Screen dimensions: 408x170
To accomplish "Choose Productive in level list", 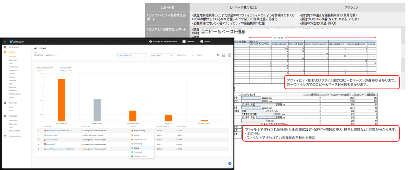I will [x=142, y=152].
